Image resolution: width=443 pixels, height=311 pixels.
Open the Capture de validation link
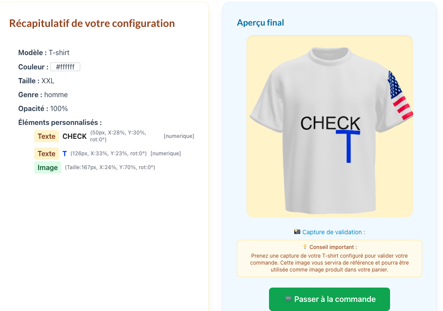click(x=334, y=232)
